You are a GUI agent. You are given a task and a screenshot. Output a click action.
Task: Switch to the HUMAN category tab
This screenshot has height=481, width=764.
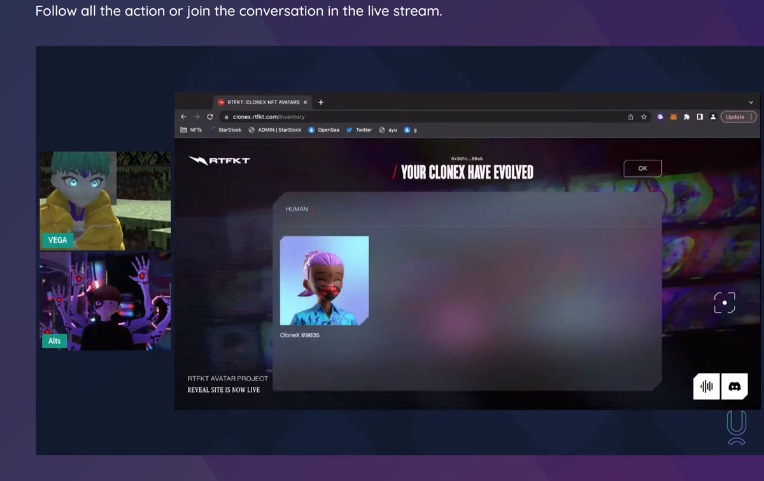pyautogui.click(x=297, y=208)
